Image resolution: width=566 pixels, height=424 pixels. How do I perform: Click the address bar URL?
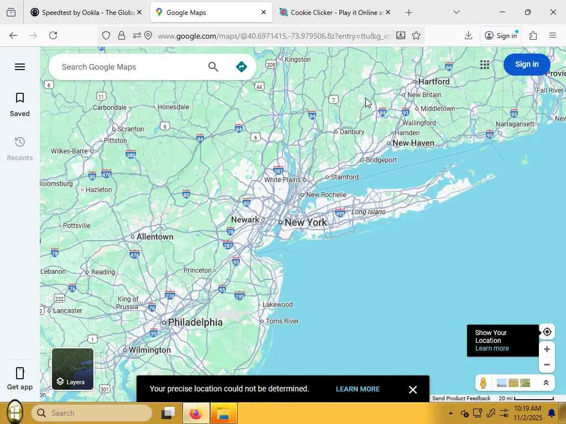click(x=274, y=36)
